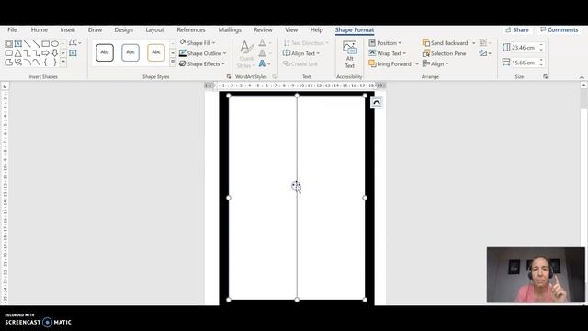The height and width of the screenshot is (331, 588).
Task: Select the Rounded Rectangle shape
Action: (8, 53)
